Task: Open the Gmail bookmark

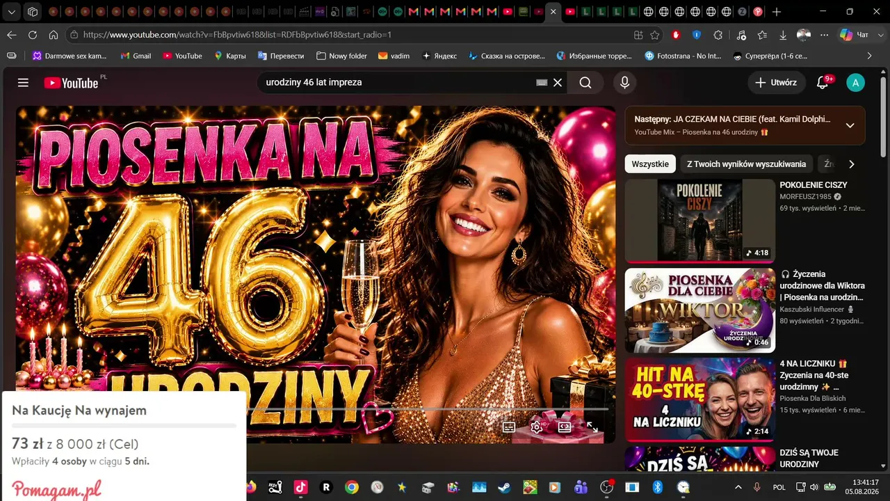Action: [136, 56]
